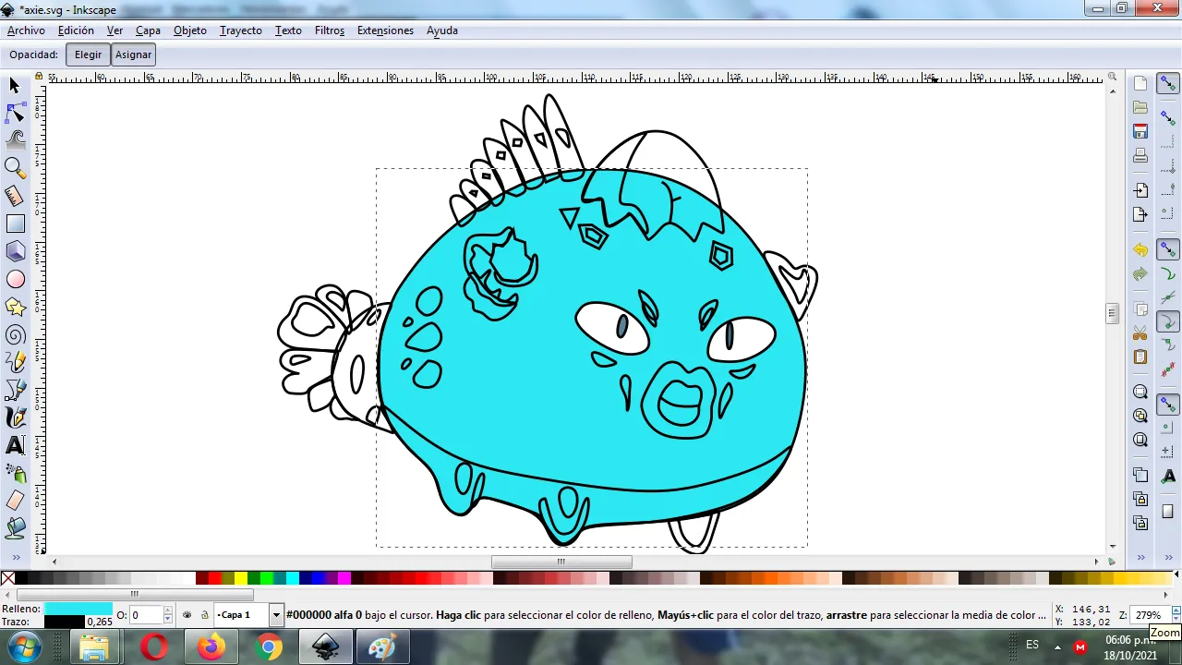Click the Firefox taskbar icon

click(211, 647)
